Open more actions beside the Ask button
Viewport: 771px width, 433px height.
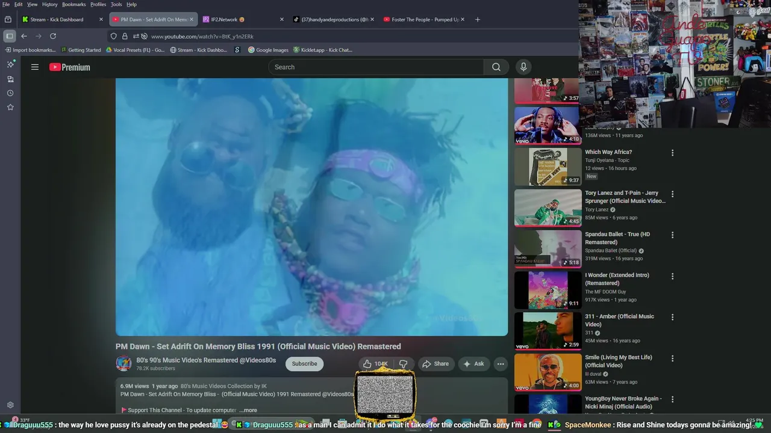[x=500, y=364]
